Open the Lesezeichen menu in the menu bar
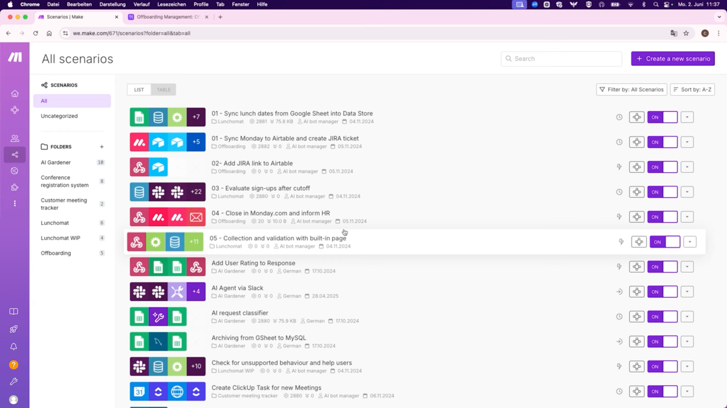This screenshot has width=727, height=408. pyautogui.click(x=172, y=4)
